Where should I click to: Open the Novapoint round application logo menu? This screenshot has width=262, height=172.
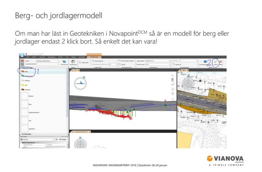point(22,55)
